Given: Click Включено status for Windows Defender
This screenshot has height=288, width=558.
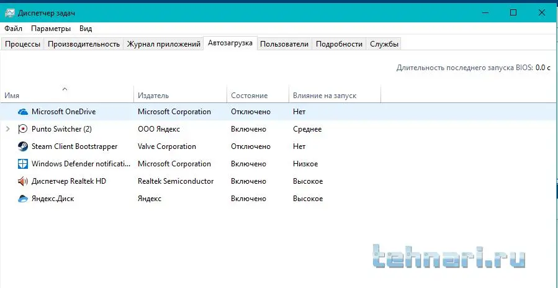Looking at the screenshot, I should coord(248,164).
